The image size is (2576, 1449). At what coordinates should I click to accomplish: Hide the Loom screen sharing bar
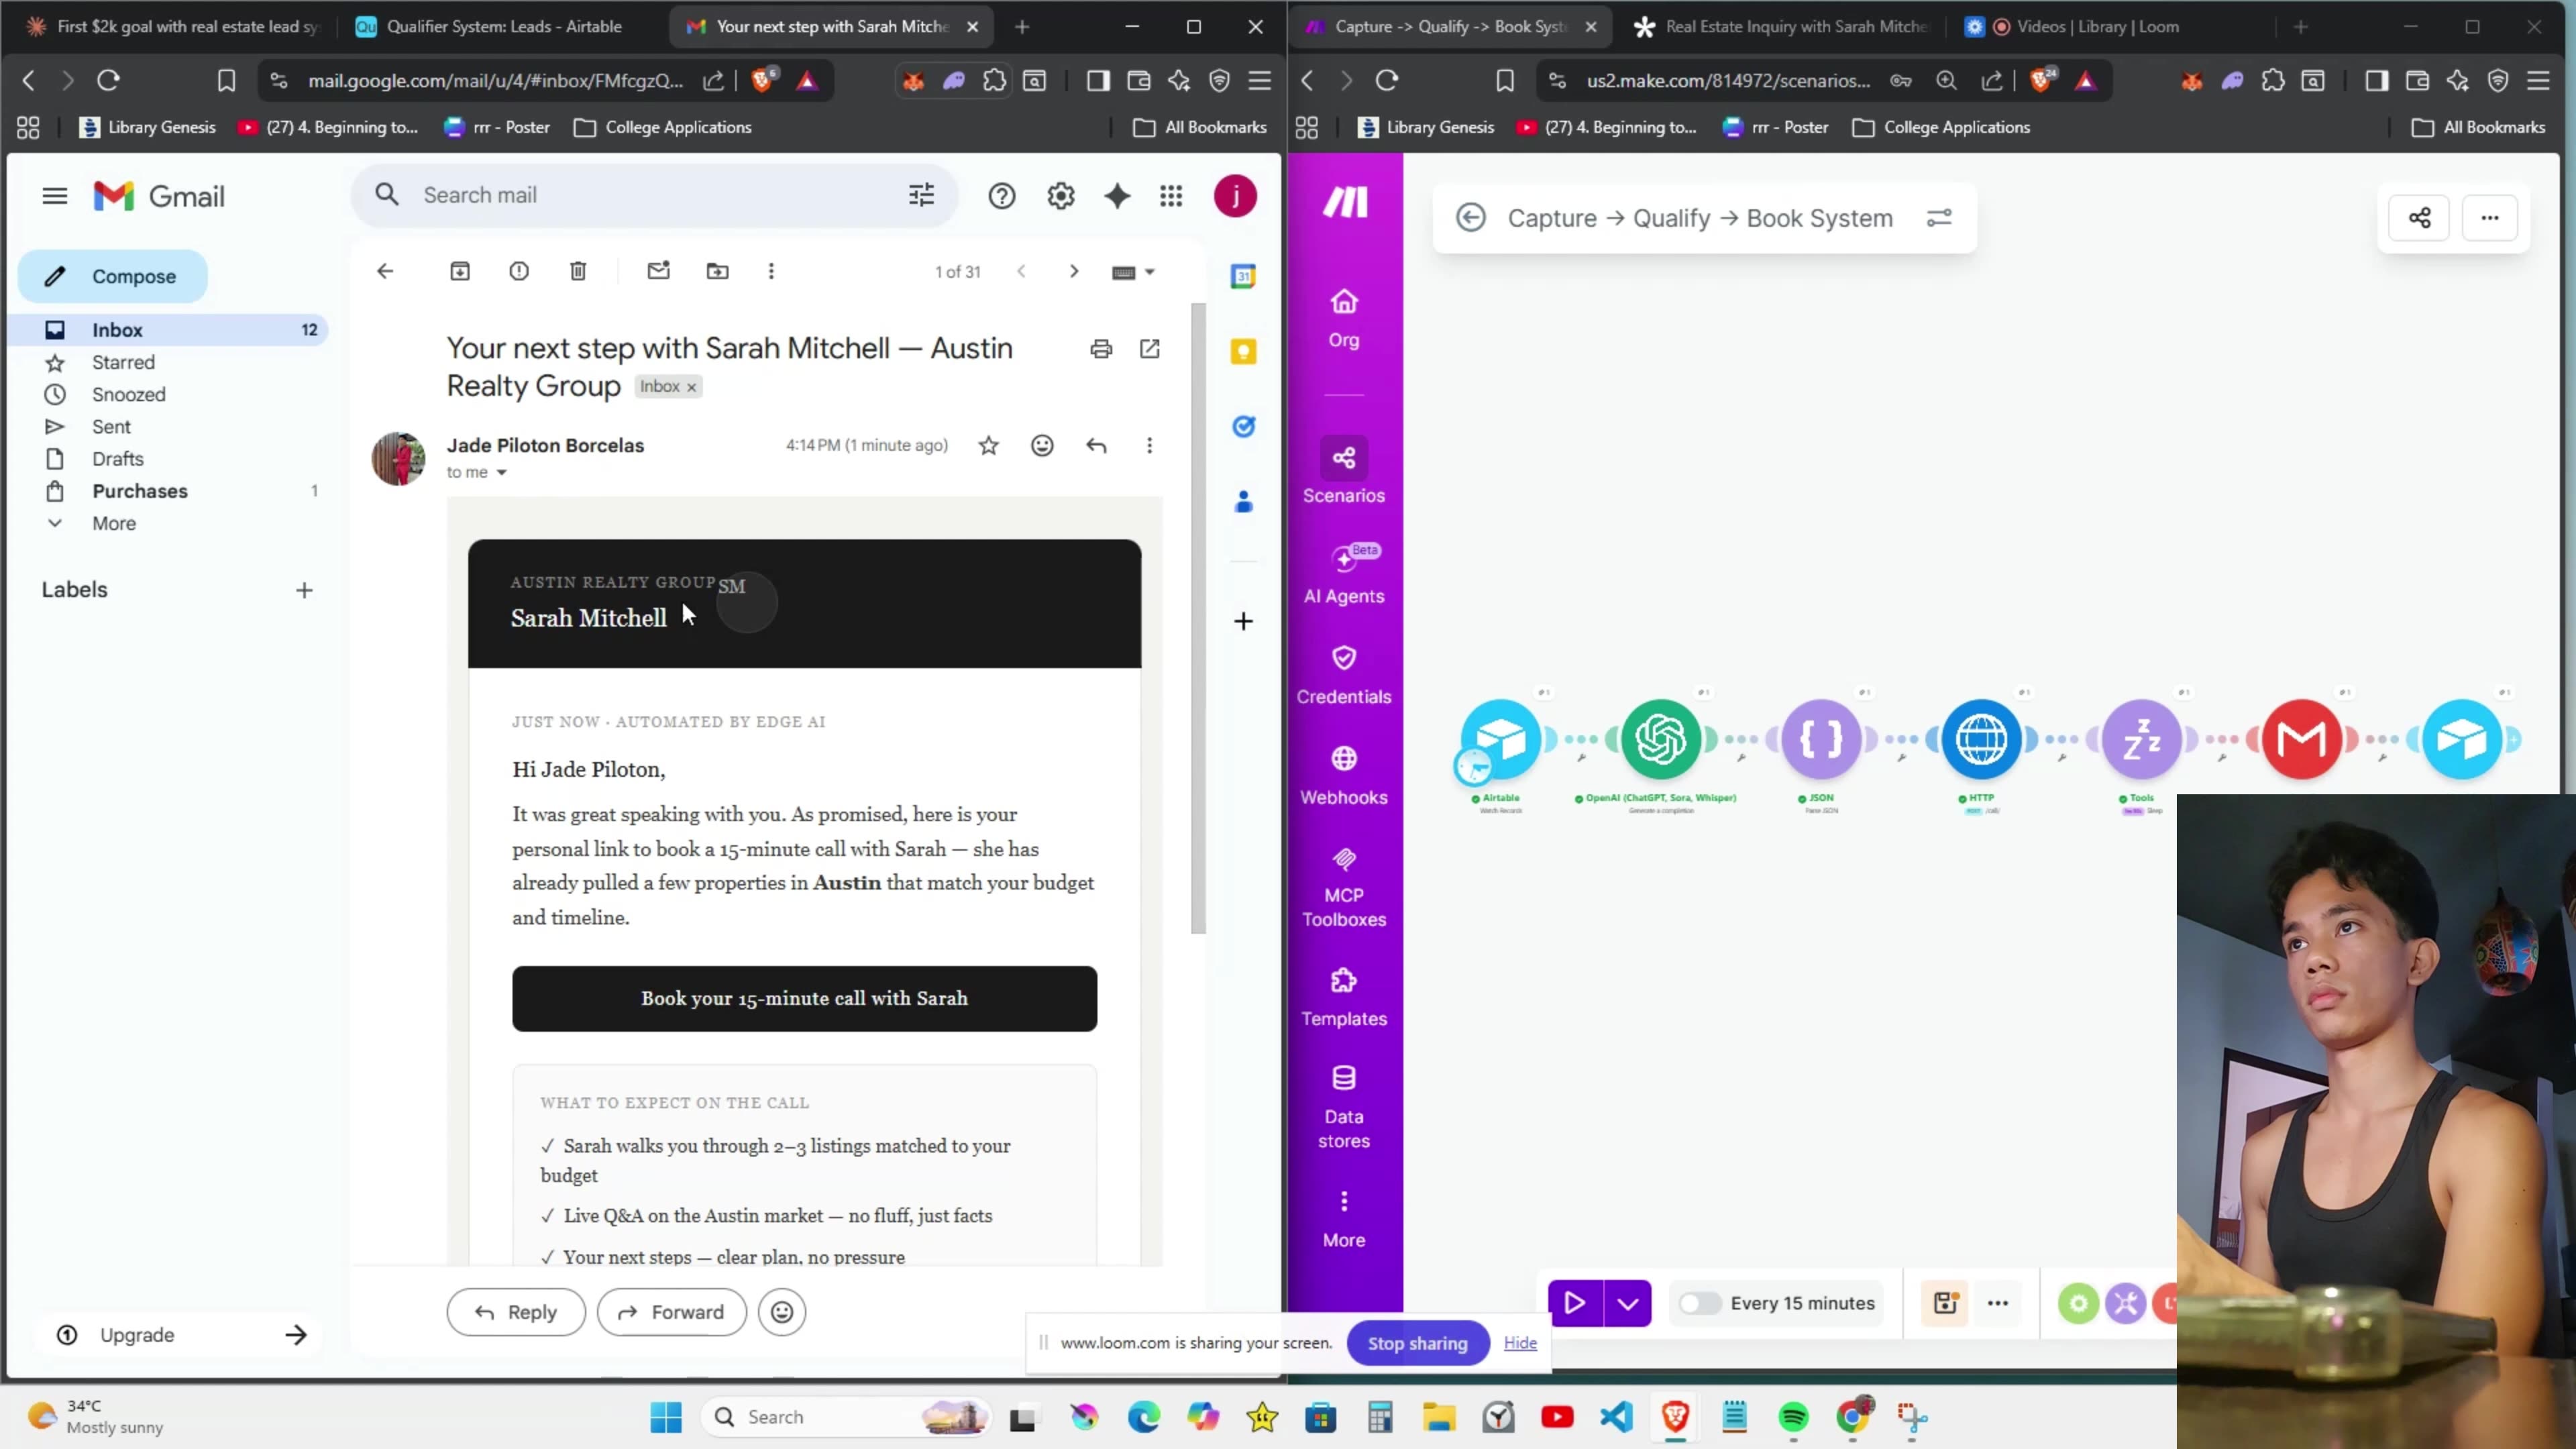coord(1520,1343)
